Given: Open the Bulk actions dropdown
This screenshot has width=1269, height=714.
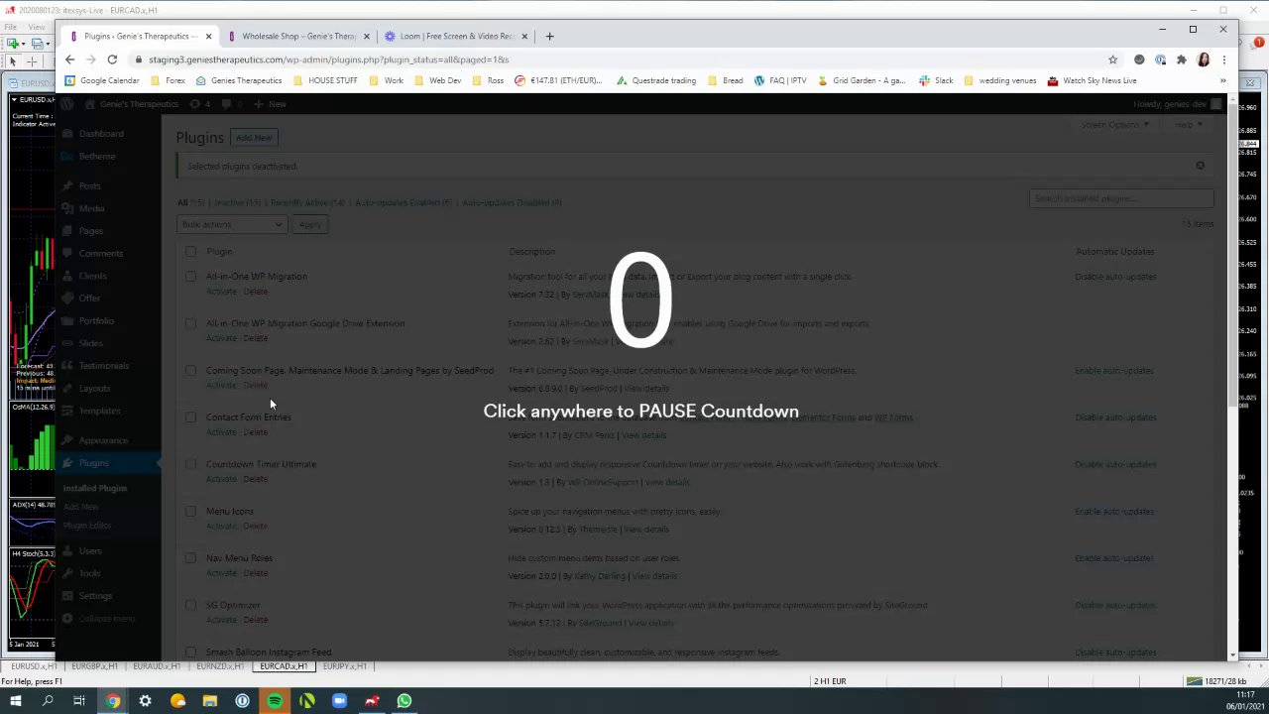Looking at the screenshot, I should [232, 224].
